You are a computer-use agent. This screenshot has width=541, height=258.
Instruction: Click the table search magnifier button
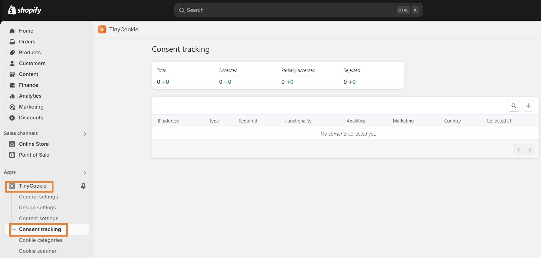pyautogui.click(x=514, y=105)
